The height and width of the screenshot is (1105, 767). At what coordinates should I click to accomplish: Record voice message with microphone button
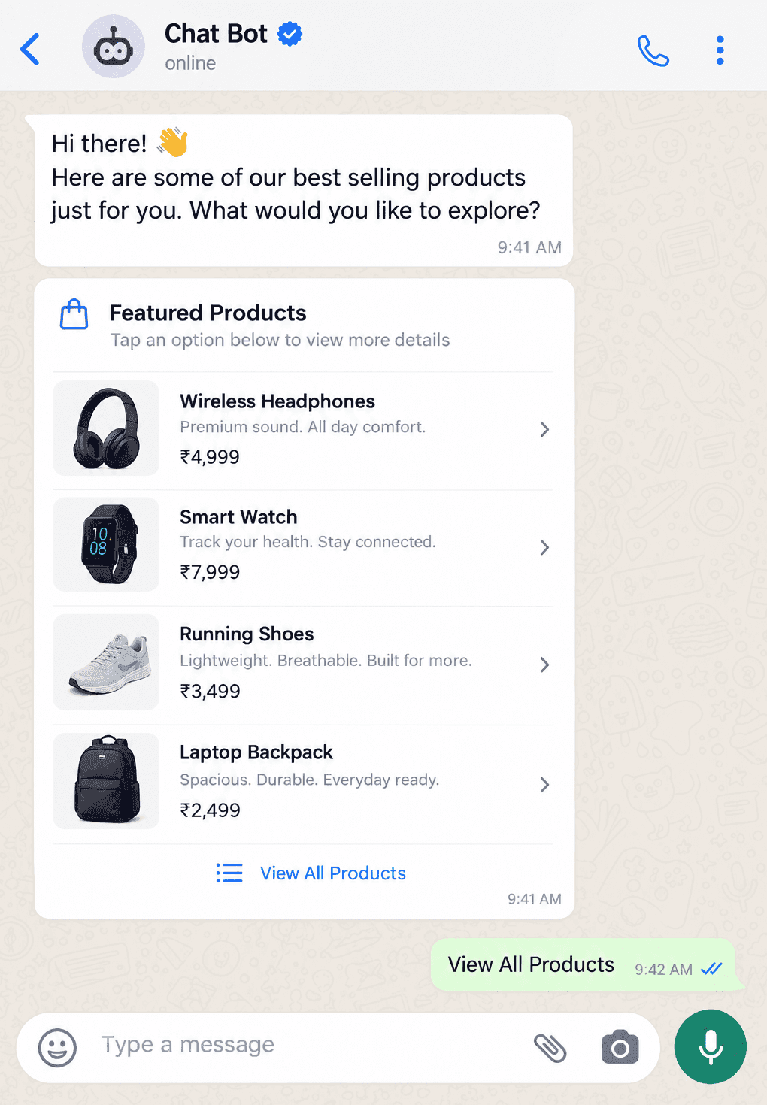(710, 1046)
